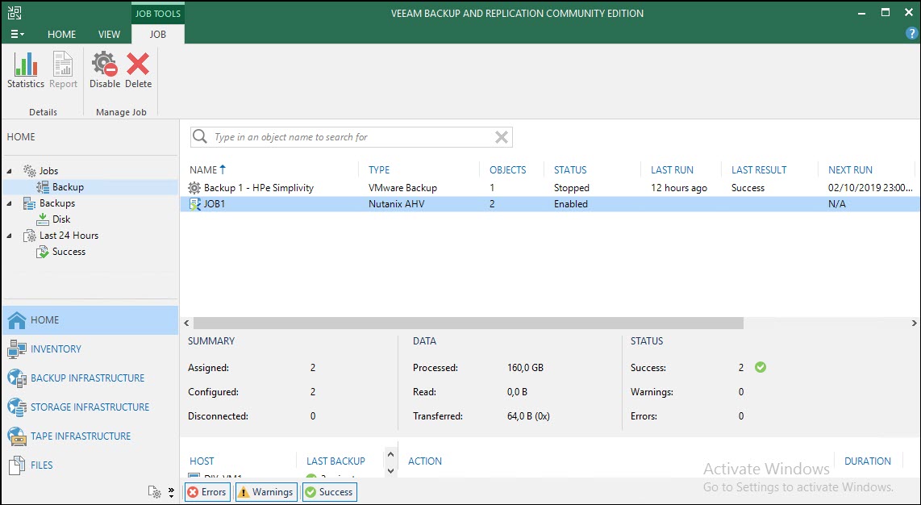
Task: Sort jobs by Last Result column
Action: pos(758,170)
